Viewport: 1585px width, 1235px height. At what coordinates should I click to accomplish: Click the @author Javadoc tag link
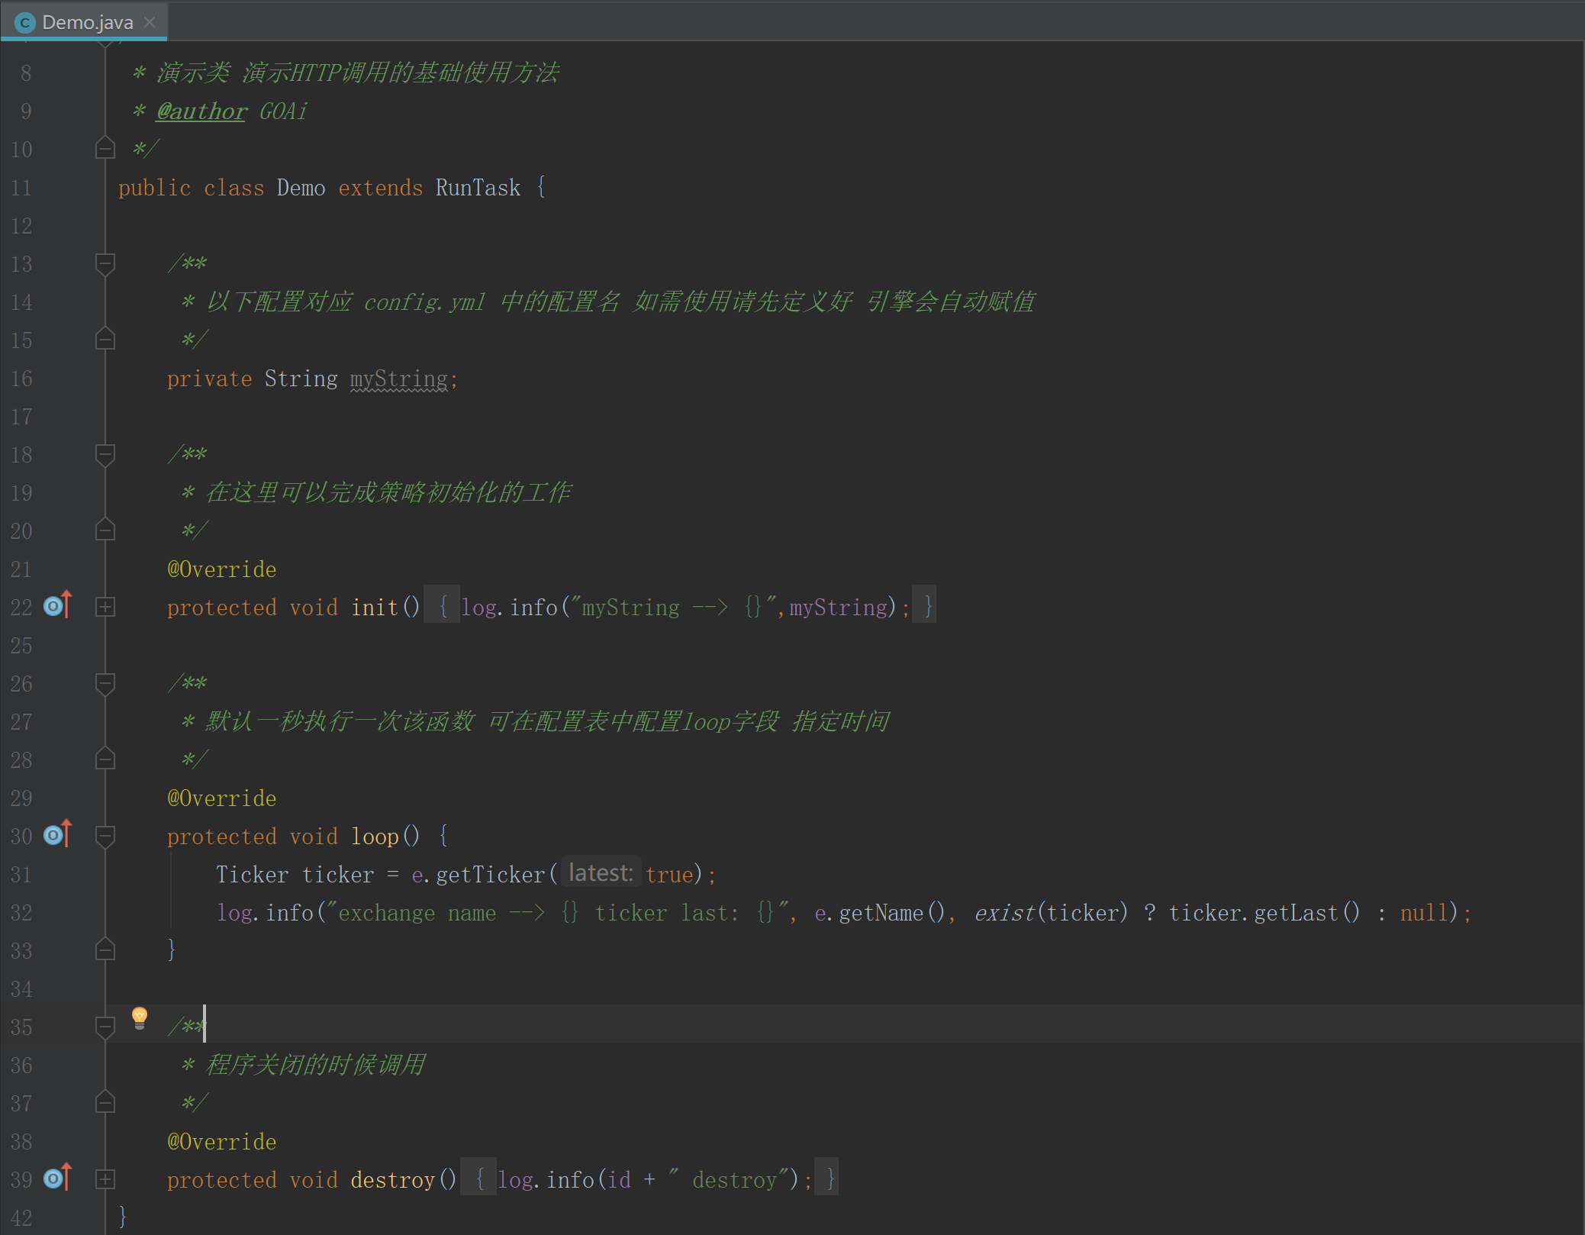coord(201,111)
